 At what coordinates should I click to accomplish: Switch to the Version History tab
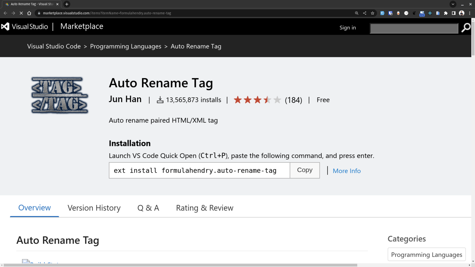94,208
